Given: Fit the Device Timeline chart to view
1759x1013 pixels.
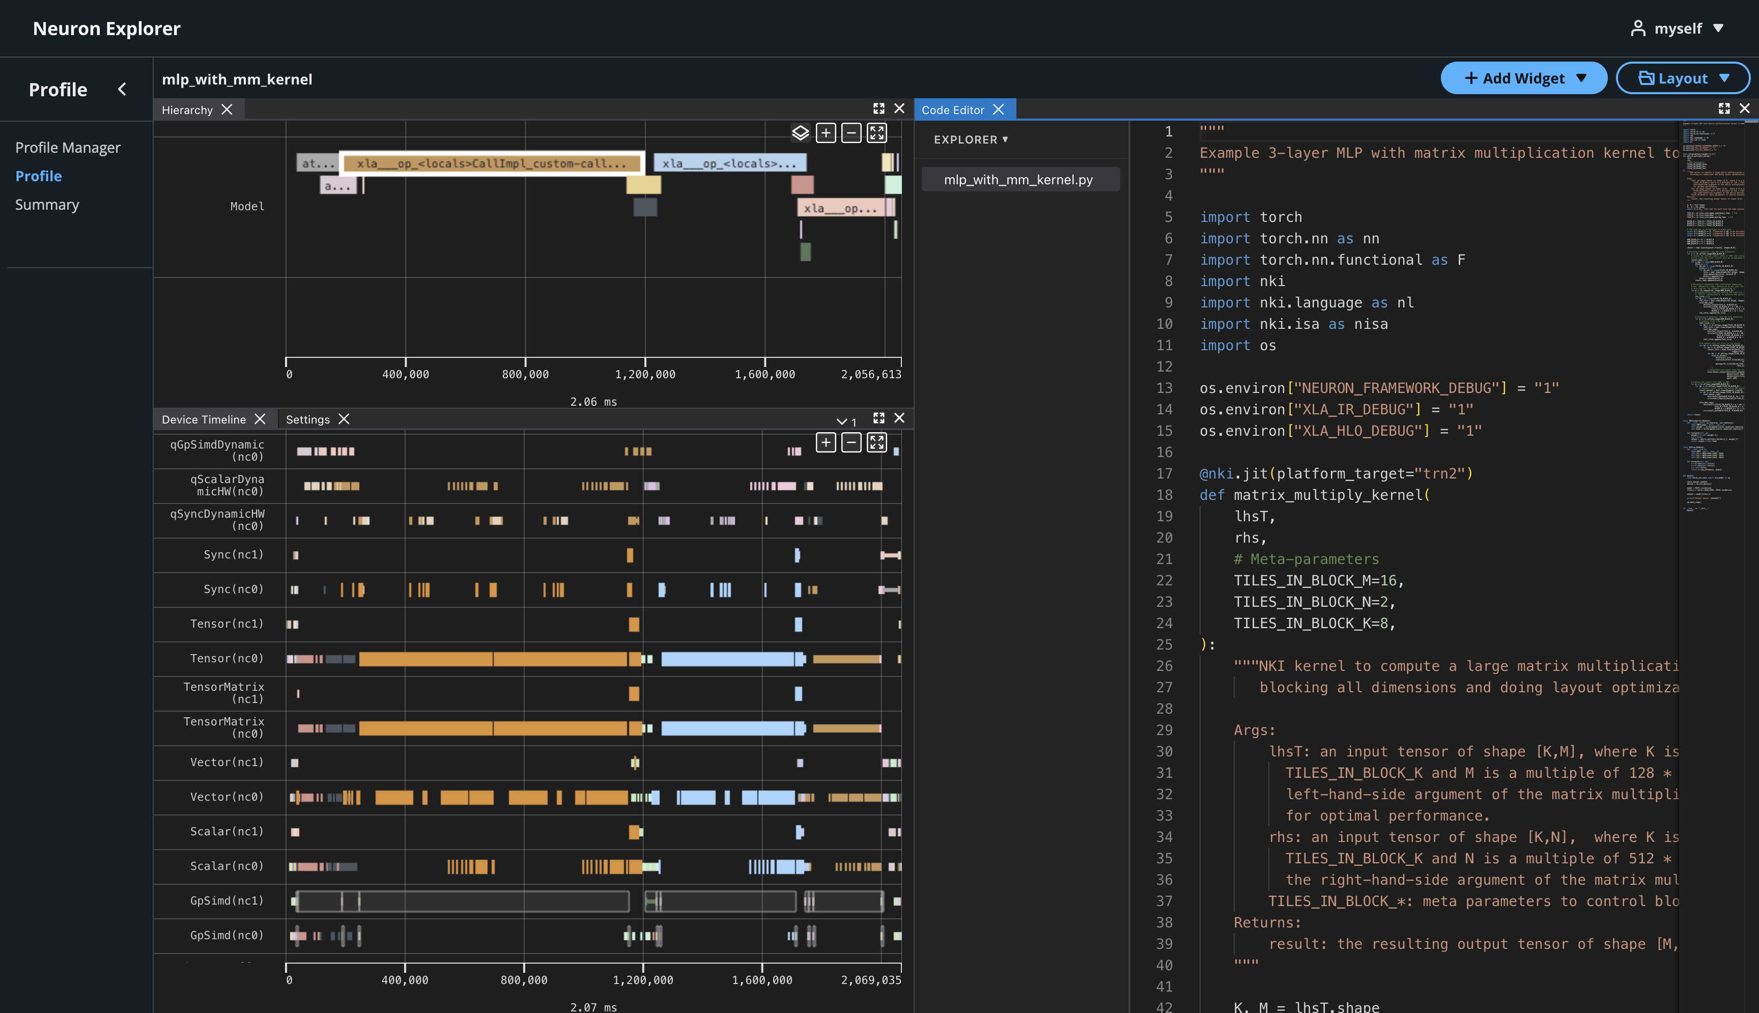Looking at the screenshot, I should click(877, 442).
